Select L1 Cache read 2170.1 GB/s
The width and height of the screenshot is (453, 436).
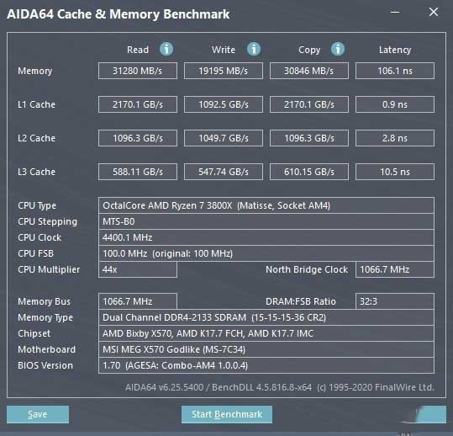pyautogui.click(x=138, y=104)
